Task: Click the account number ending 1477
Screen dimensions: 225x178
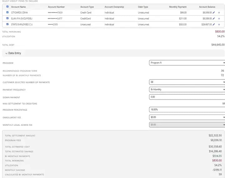Action: tap(55, 18)
